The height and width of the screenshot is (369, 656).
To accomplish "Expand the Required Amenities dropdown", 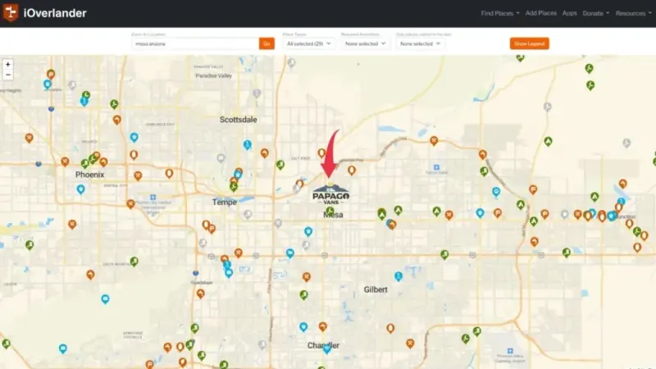I will [x=365, y=43].
